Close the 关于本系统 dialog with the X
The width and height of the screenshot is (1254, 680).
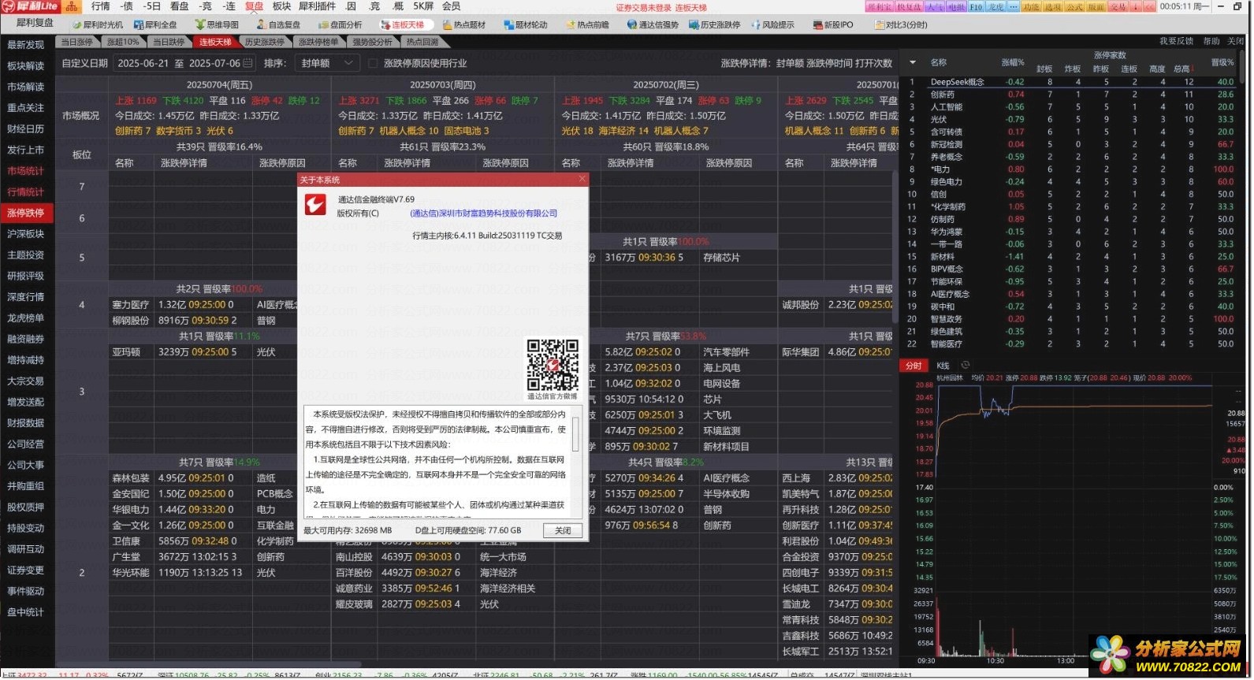coord(582,180)
